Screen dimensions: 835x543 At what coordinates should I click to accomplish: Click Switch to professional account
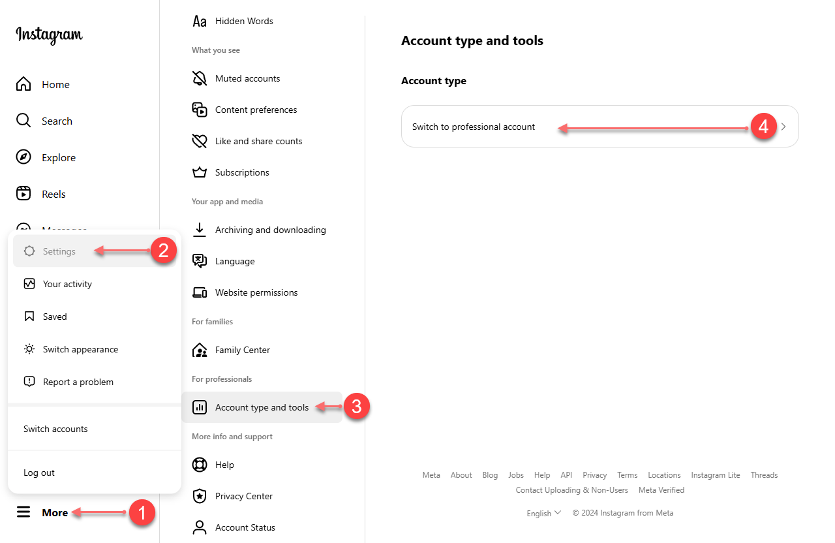600,127
